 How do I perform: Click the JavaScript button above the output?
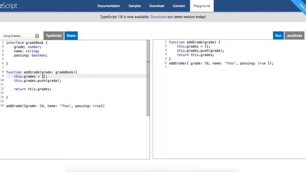[x=295, y=36]
